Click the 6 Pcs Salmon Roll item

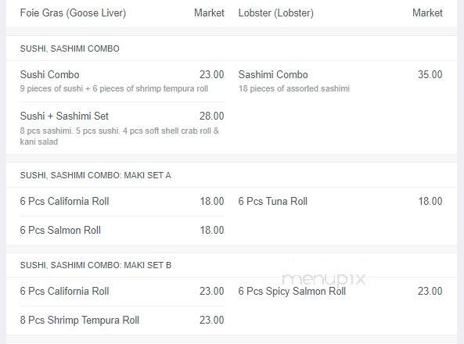coord(60,230)
